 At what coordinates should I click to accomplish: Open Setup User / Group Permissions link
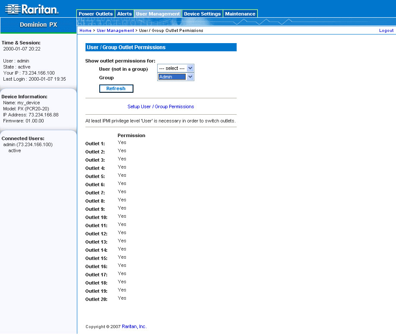161,106
